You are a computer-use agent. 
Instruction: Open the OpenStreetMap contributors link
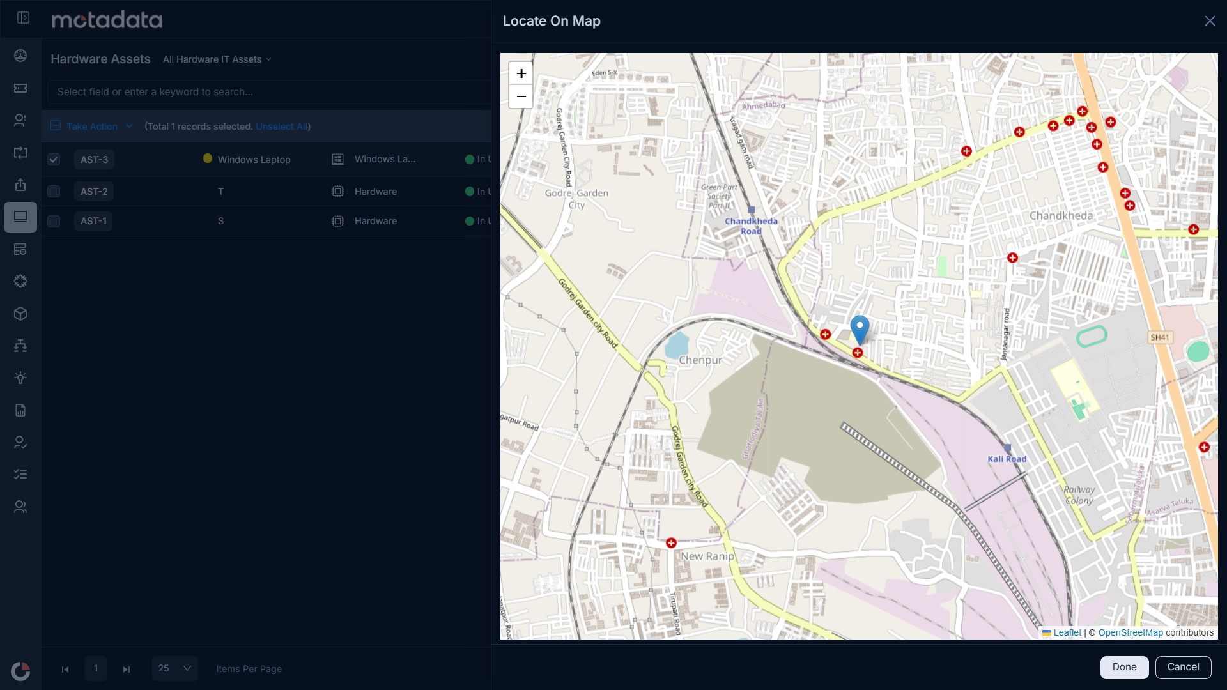[1131, 632]
